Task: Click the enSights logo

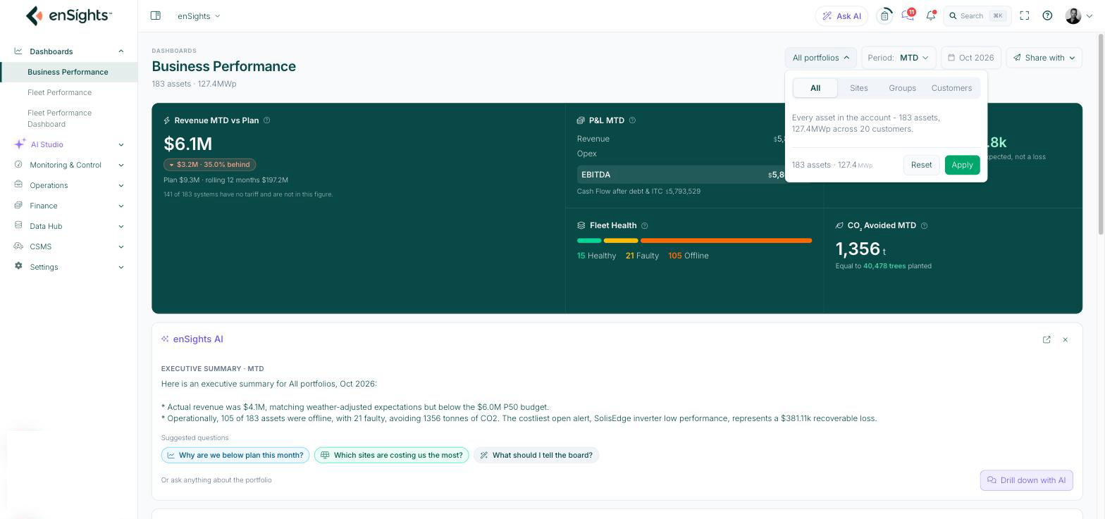Action: click(x=68, y=15)
